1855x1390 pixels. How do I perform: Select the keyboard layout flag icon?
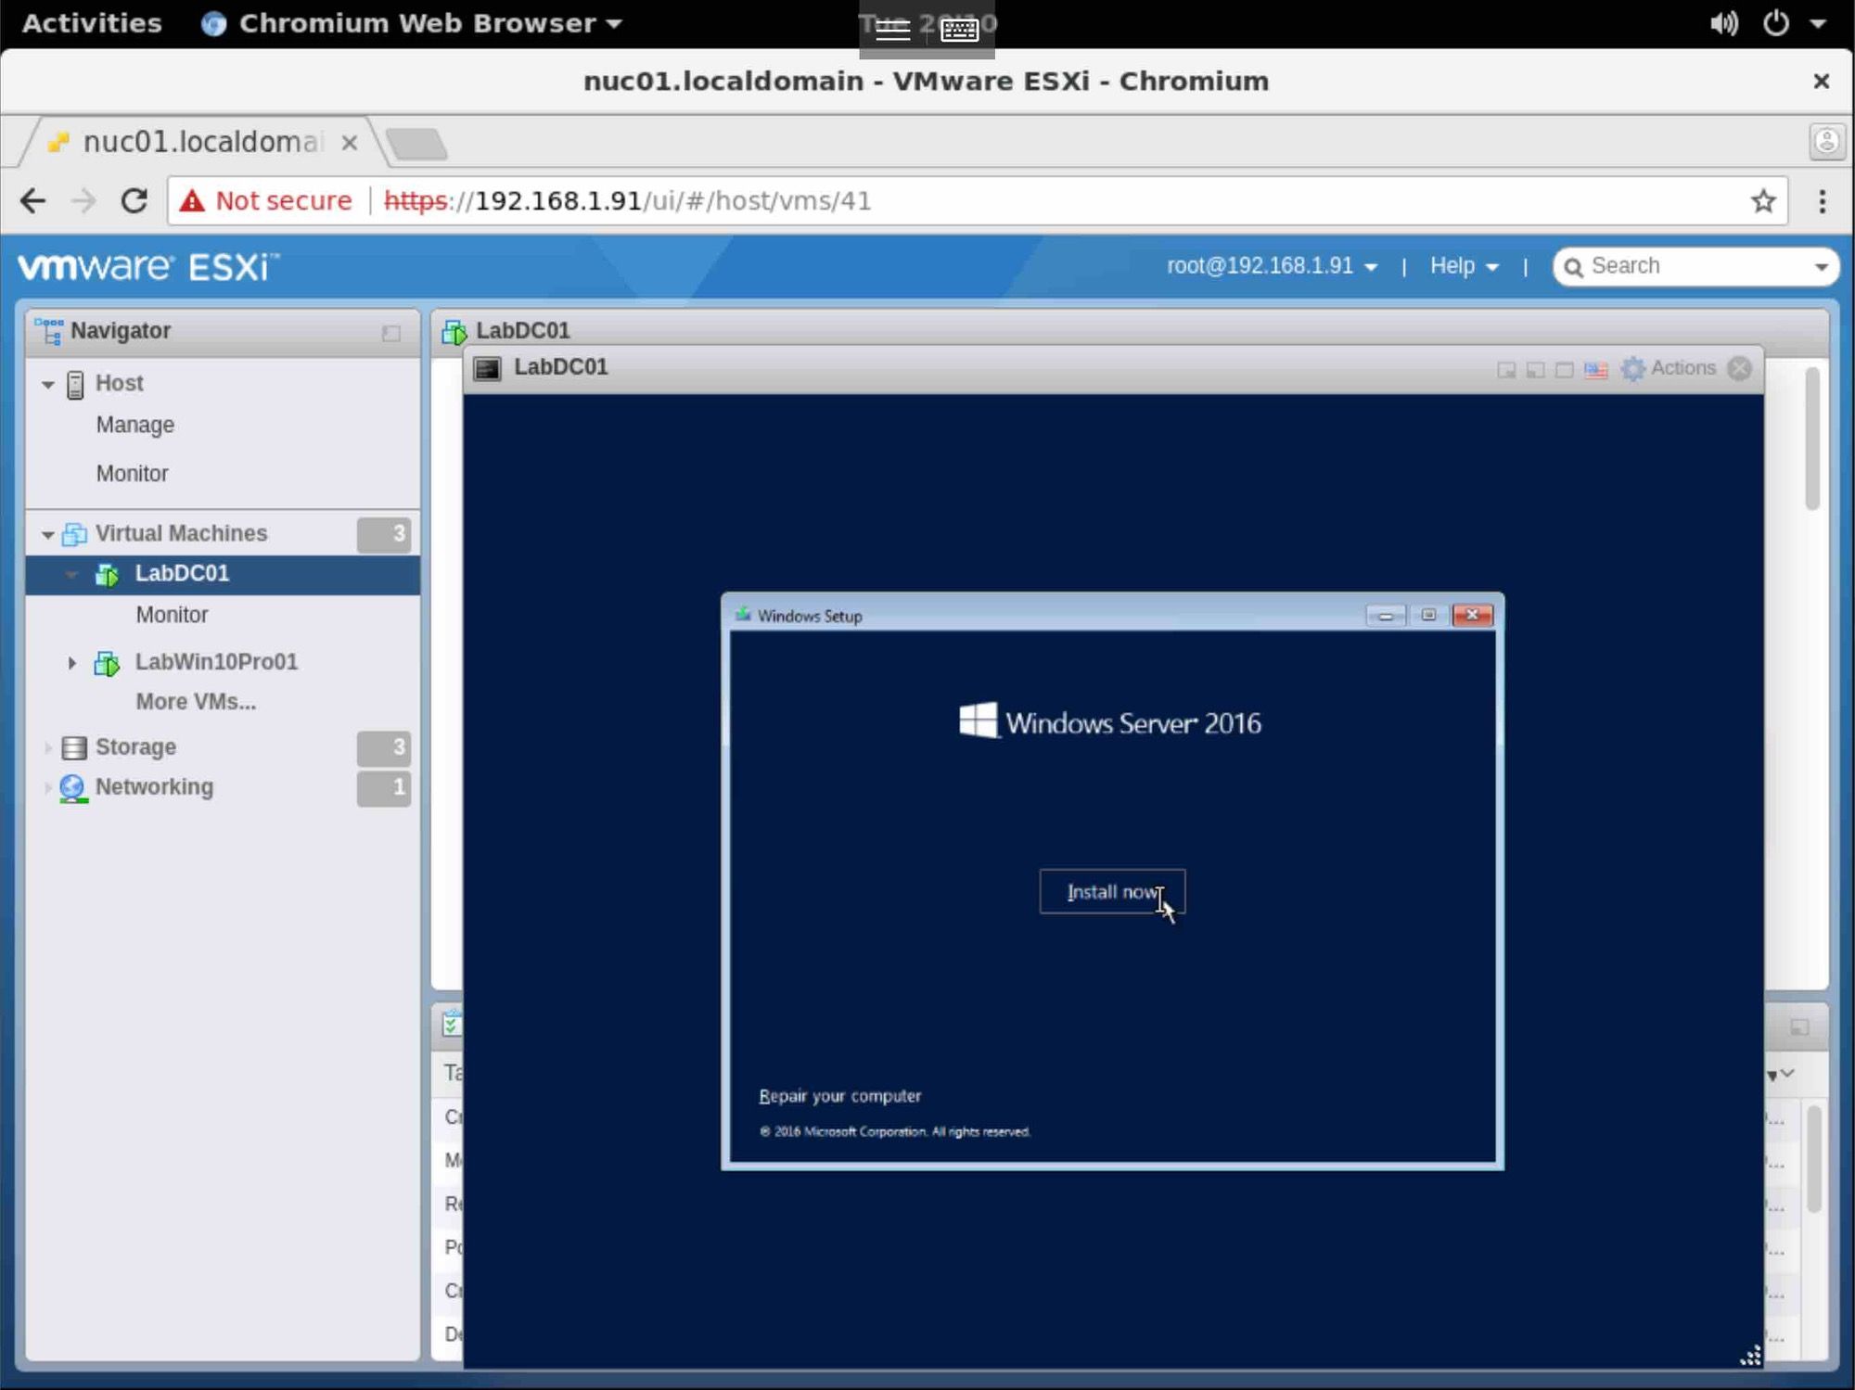tap(1595, 370)
